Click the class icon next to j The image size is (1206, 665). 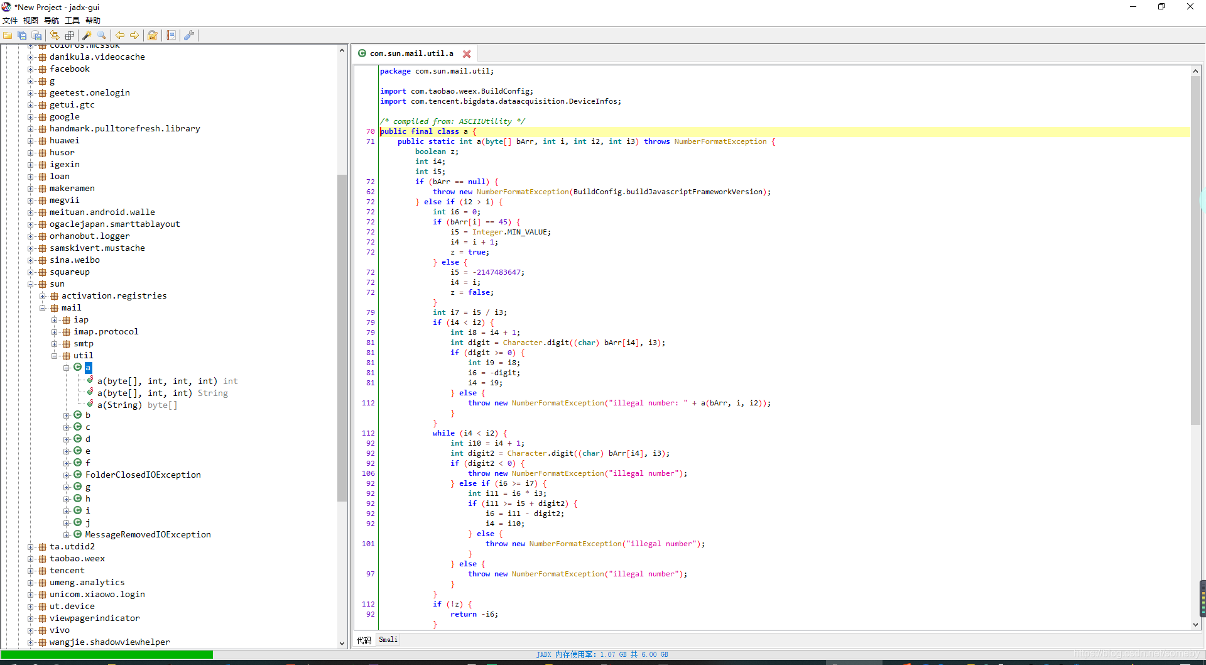78,522
